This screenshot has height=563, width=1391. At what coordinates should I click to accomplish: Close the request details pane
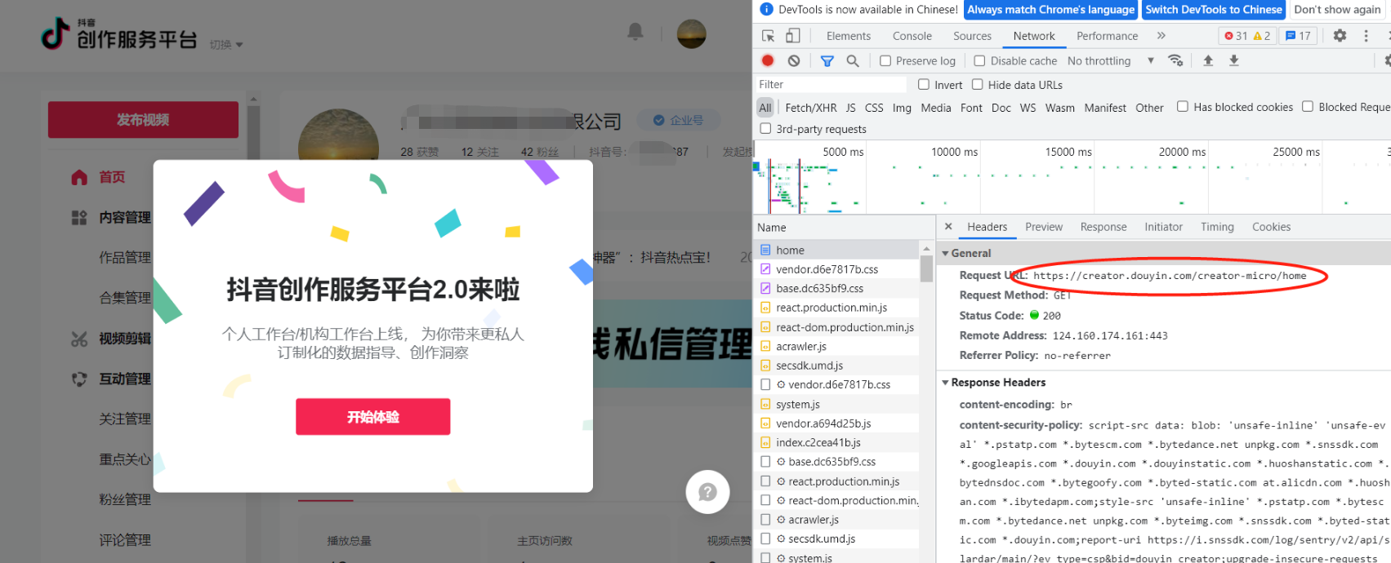tap(948, 227)
